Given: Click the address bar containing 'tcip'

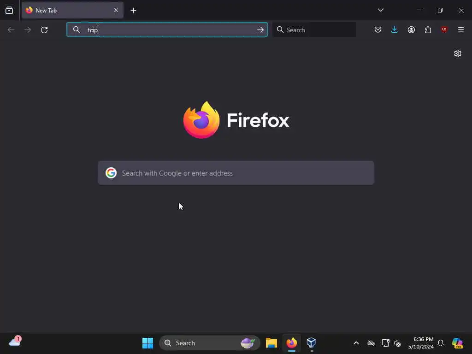Looking at the screenshot, I should coord(167,30).
